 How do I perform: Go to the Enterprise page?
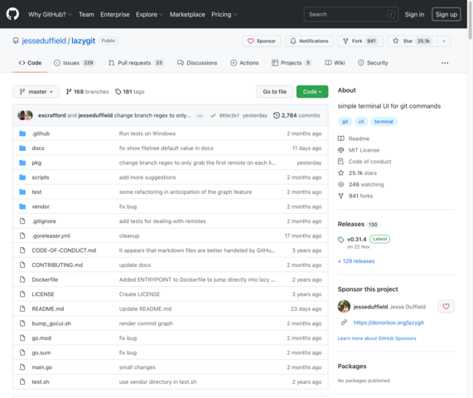pos(115,14)
